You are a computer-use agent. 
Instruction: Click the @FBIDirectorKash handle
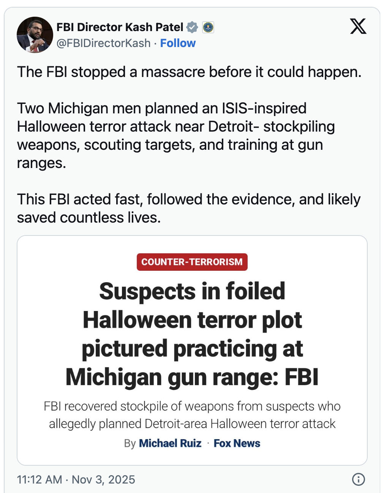(x=103, y=43)
